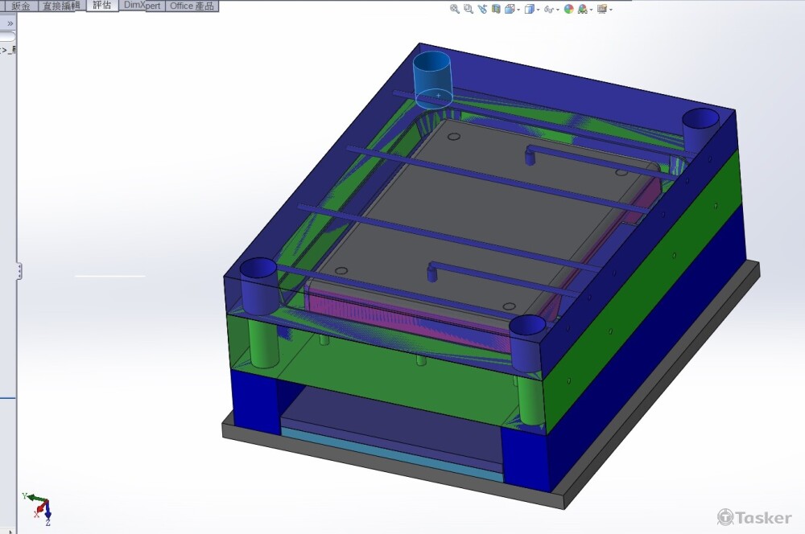The height and width of the screenshot is (534, 805).
Task: Select the Zoom to Area tool
Action: pos(469,9)
